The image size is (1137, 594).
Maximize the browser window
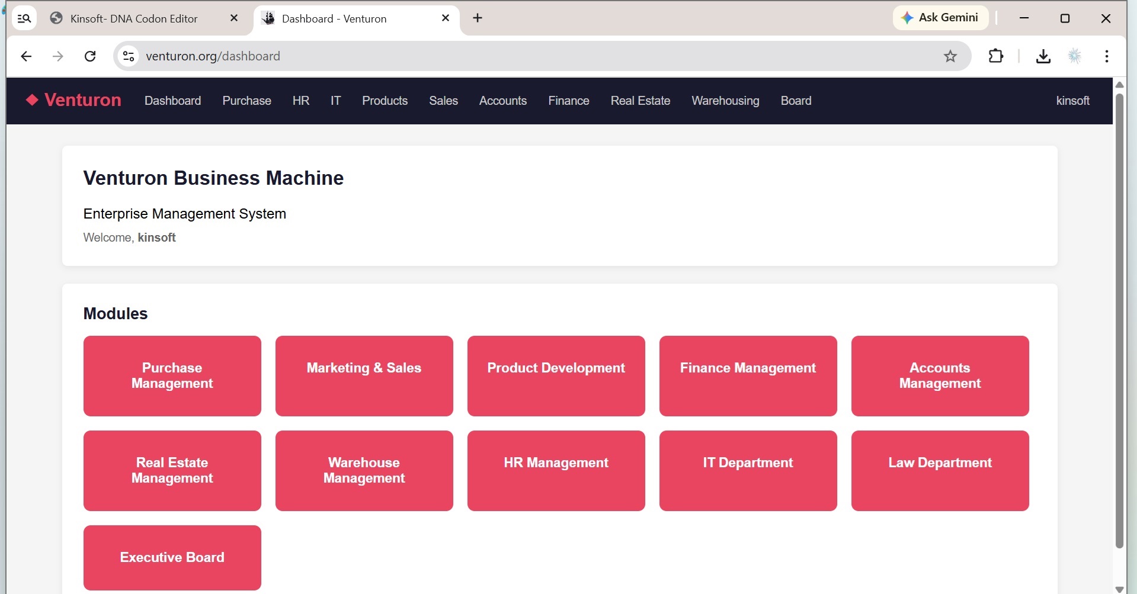click(1065, 18)
